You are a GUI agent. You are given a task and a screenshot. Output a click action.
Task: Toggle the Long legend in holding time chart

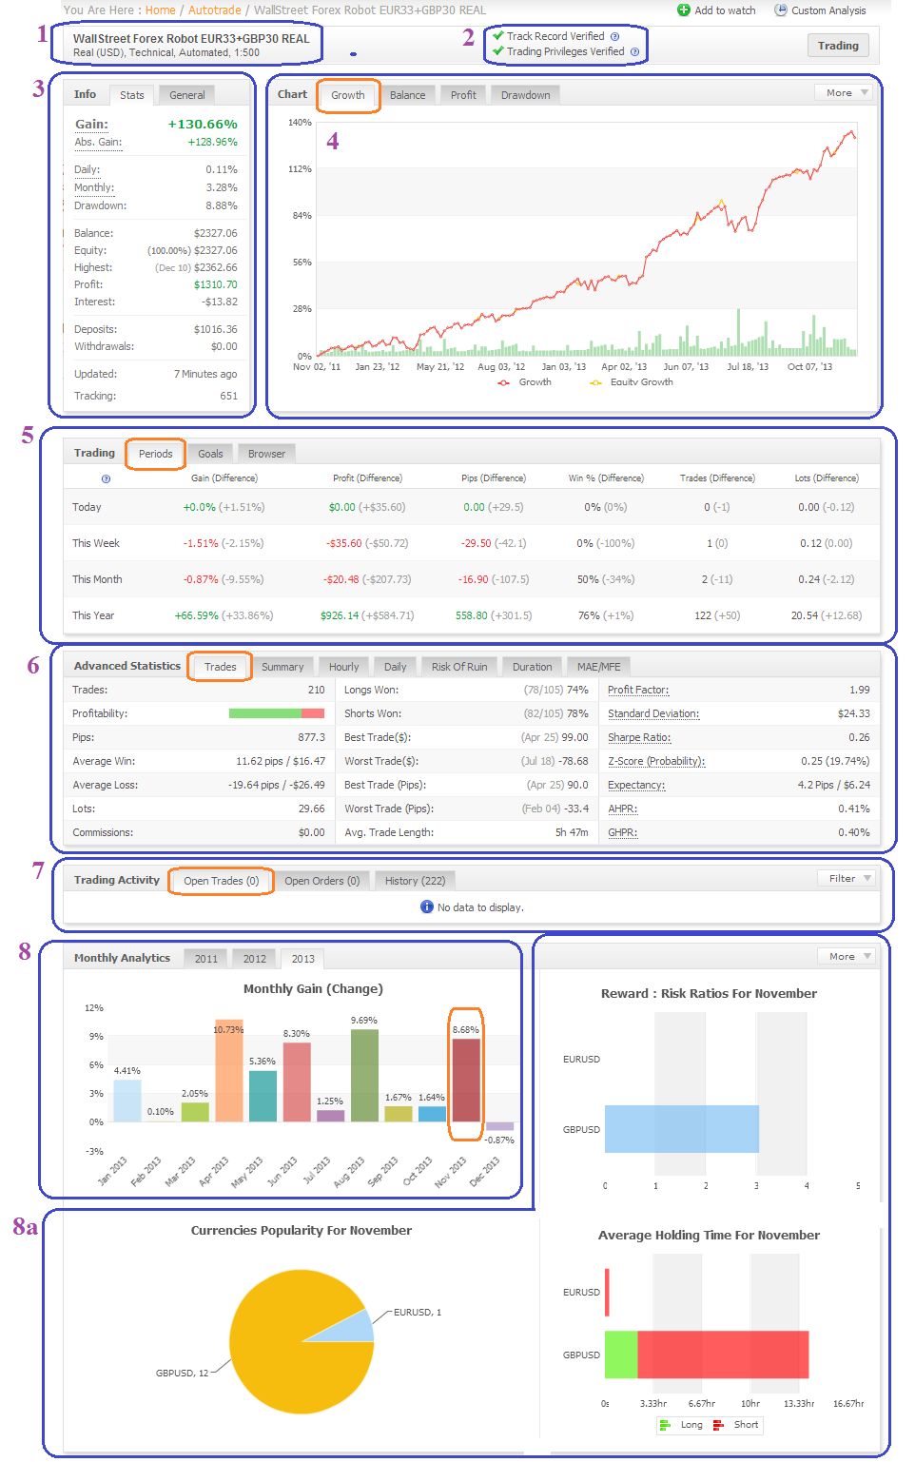click(665, 1425)
